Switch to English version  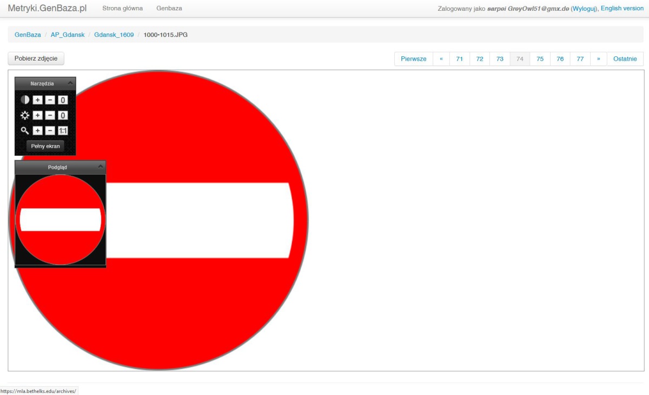tap(622, 9)
